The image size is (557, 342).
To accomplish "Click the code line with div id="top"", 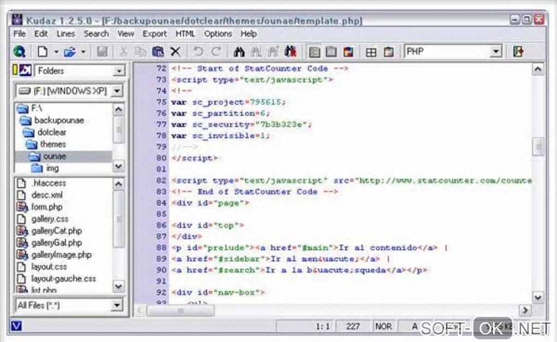I will pos(208,225).
